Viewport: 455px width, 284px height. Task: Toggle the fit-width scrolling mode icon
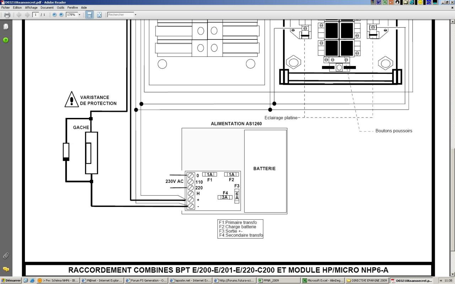[x=90, y=15]
